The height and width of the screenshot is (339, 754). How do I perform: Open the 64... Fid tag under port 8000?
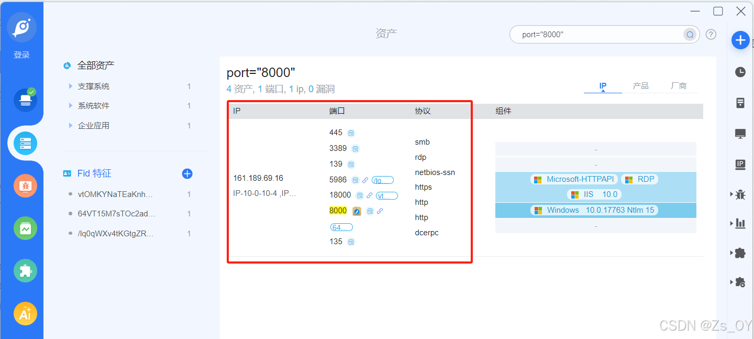(341, 227)
